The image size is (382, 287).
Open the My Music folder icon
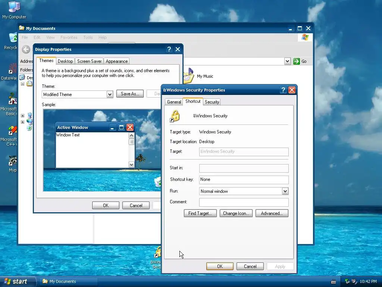189,76
